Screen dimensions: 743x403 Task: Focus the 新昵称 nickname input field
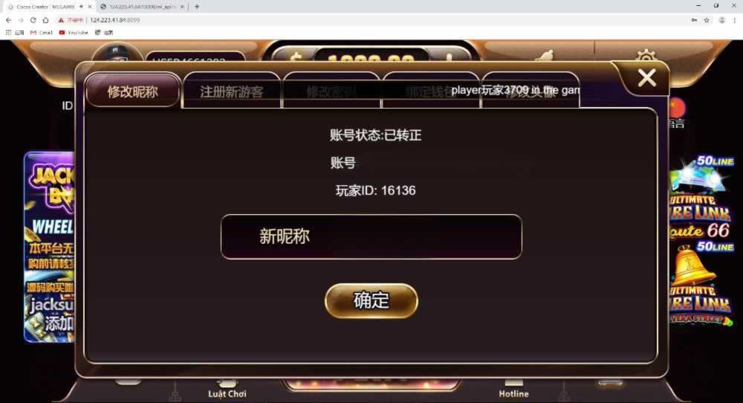(371, 236)
